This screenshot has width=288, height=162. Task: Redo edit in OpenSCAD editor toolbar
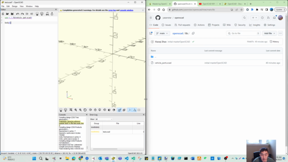(22, 14)
